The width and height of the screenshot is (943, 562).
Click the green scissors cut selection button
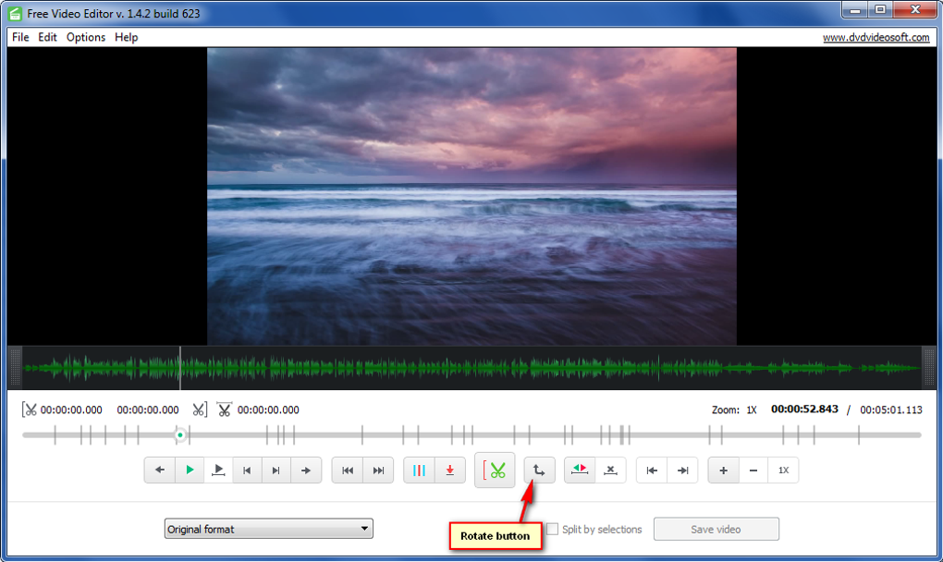click(495, 470)
